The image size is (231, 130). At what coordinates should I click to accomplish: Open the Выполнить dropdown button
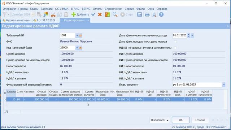tap(160, 120)
